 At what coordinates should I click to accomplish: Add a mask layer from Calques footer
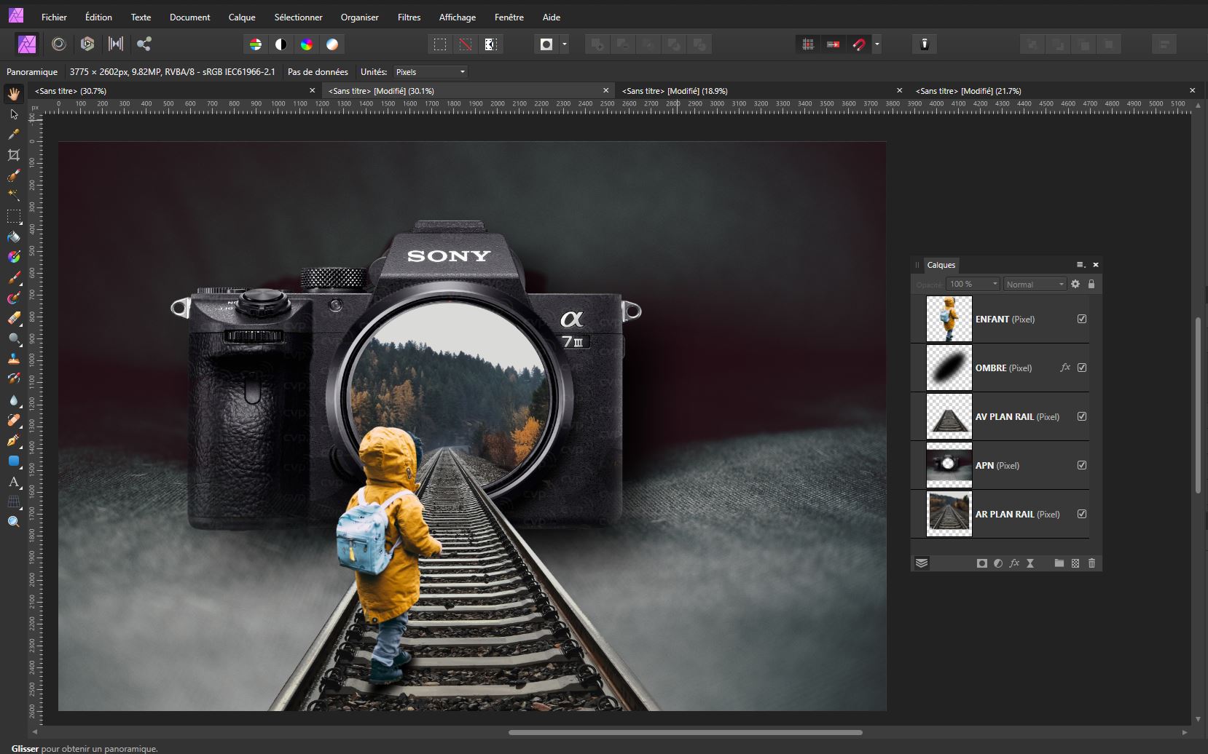click(x=982, y=563)
